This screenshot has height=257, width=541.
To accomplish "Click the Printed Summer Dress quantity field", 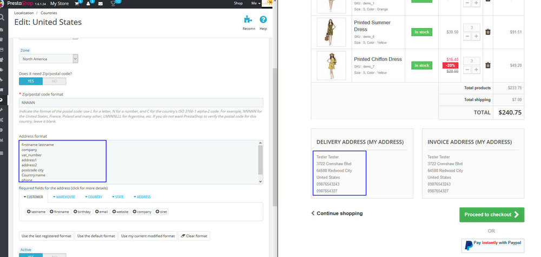I will (x=472, y=28).
